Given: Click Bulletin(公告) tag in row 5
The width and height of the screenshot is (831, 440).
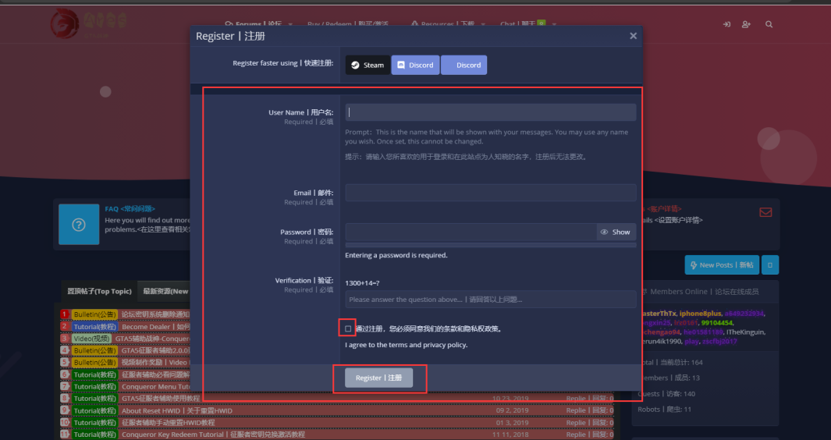Looking at the screenshot, I should (94, 362).
